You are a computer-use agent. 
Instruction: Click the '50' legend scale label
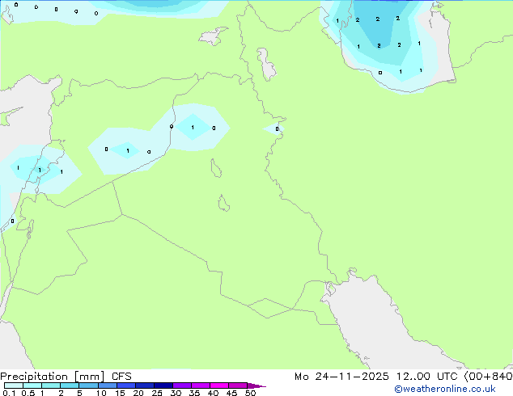250,393
